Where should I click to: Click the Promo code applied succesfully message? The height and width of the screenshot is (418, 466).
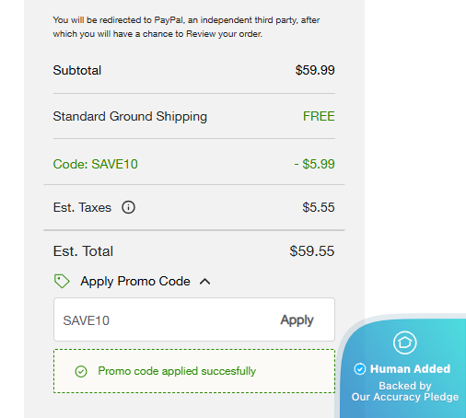coord(177,371)
